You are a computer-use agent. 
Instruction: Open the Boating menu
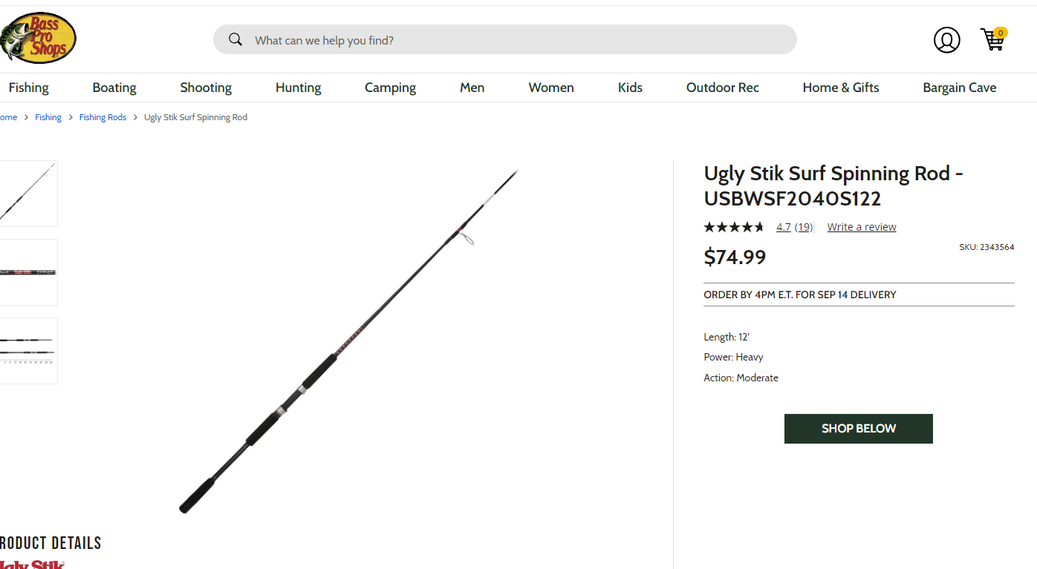click(x=114, y=88)
